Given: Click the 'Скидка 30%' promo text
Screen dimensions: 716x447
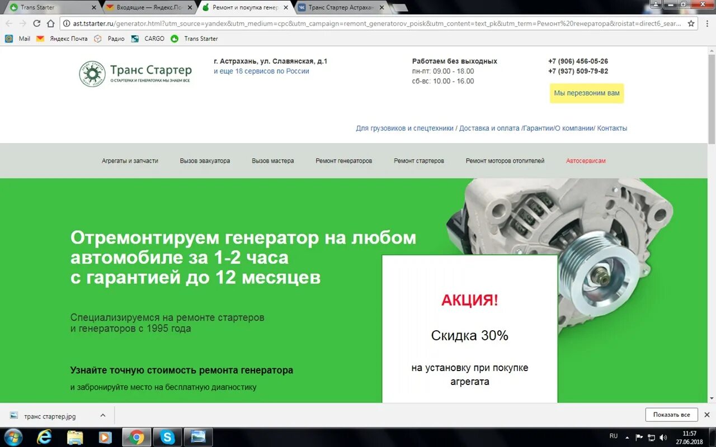Looking at the screenshot, I should click(470, 335).
